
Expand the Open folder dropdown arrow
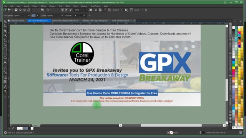(12, 10)
